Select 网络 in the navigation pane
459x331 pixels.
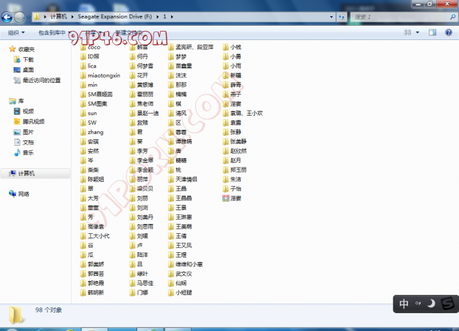(24, 194)
